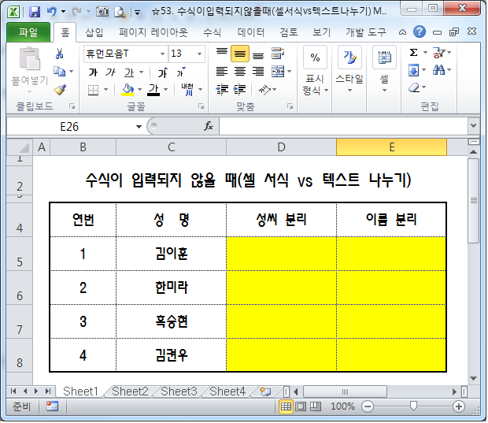Increase indent icon in alignment group
The width and height of the screenshot is (488, 423).
point(239,90)
